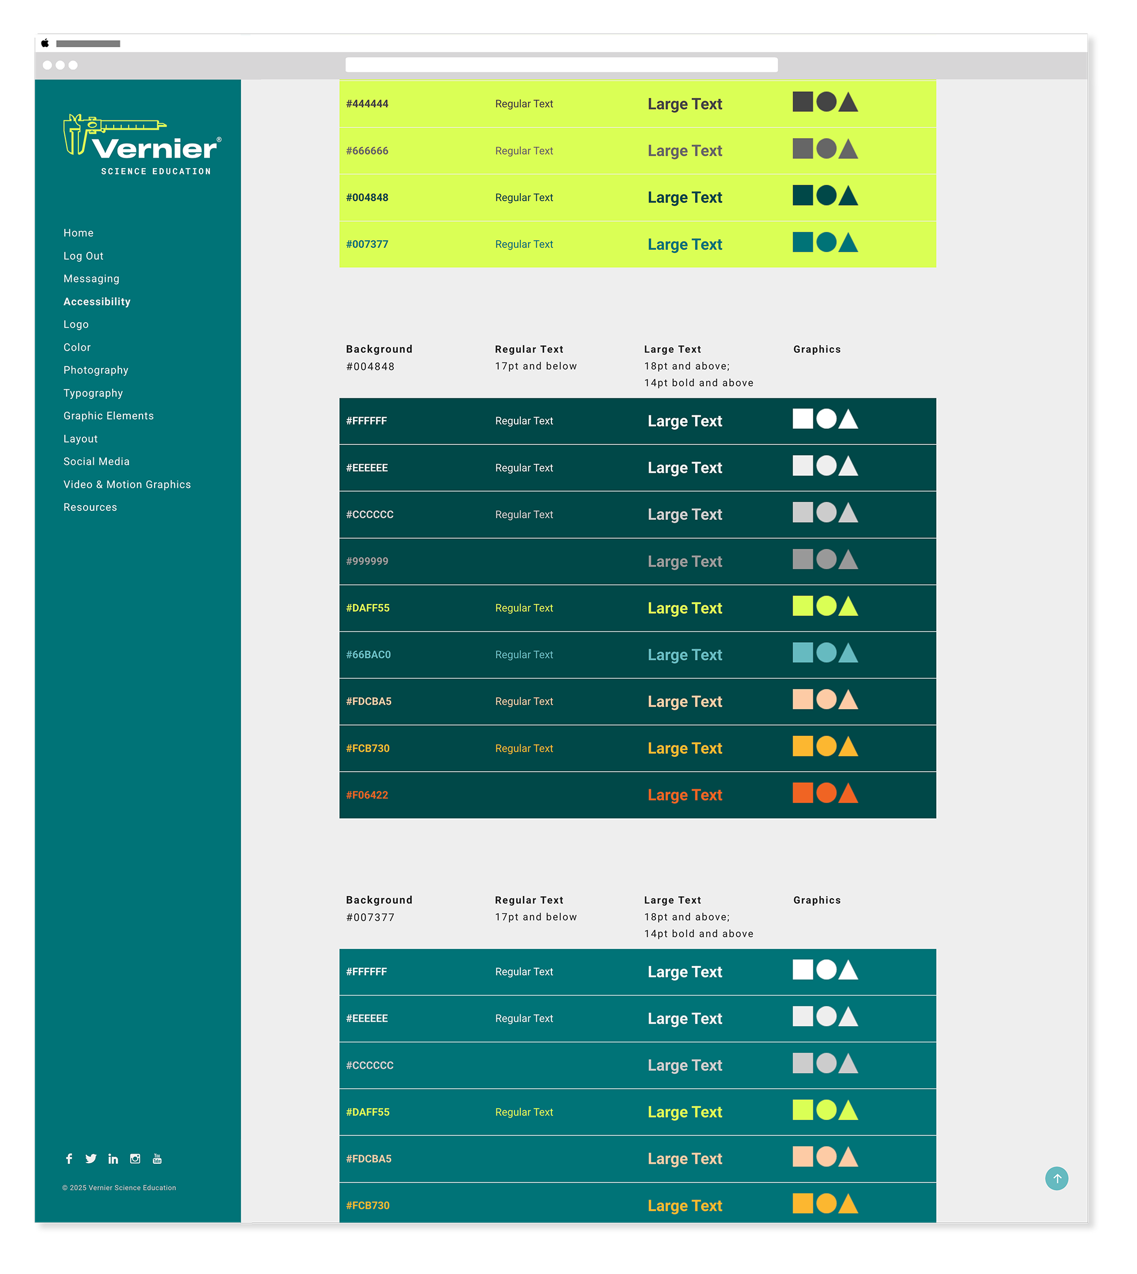Open the Twitter icon link
Image resolution: width=1137 pixels, height=1274 pixels.
point(91,1159)
